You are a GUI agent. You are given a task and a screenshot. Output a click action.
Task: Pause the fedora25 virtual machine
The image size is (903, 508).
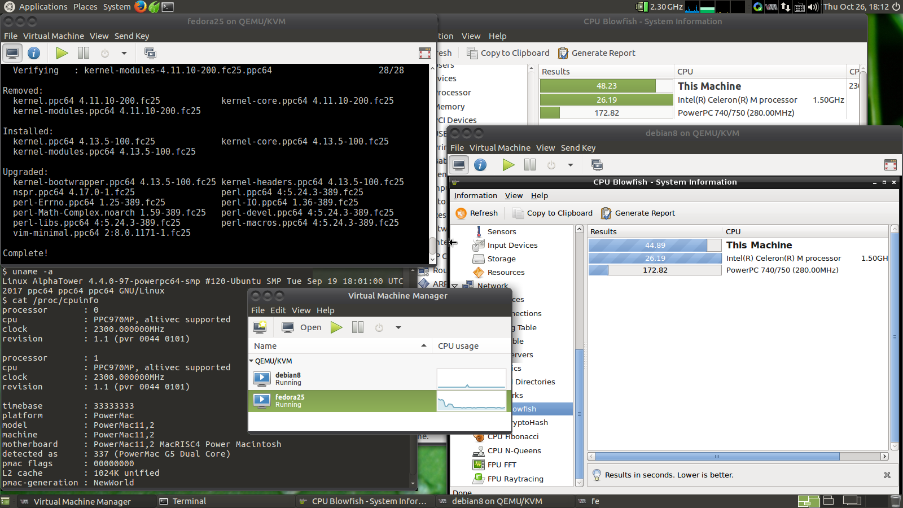[84, 53]
